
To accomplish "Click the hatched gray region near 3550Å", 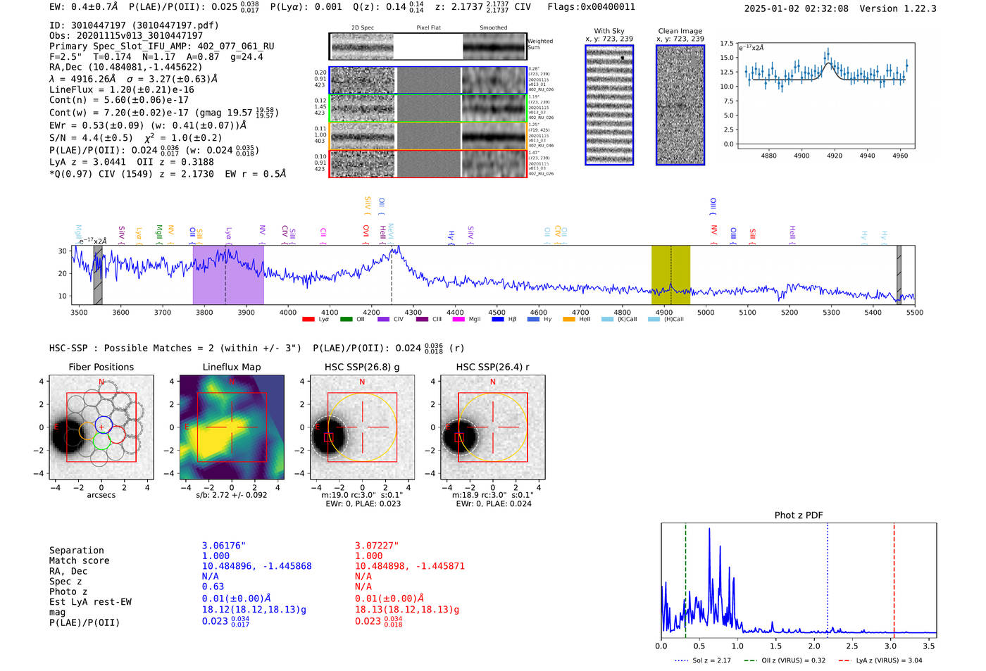I will 98,275.
